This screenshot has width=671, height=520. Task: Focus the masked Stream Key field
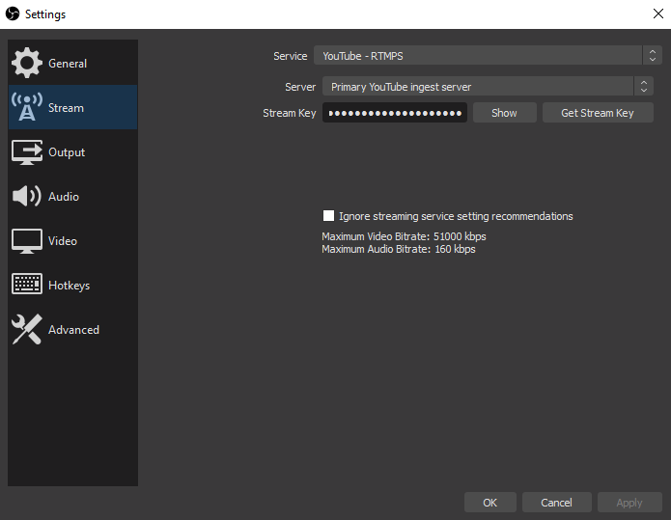click(x=394, y=113)
